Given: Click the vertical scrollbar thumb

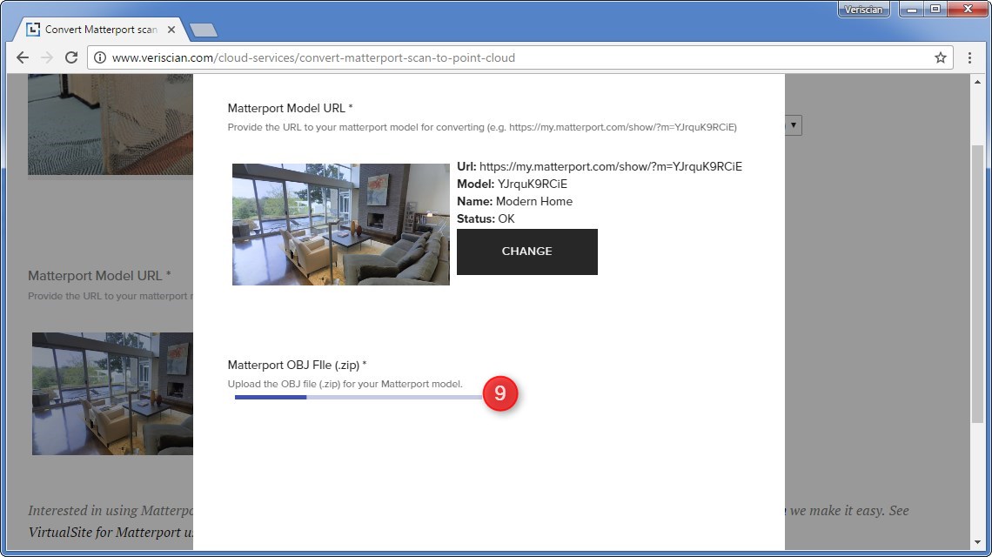Looking at the screenshot, I should click(x=977, y=284).
